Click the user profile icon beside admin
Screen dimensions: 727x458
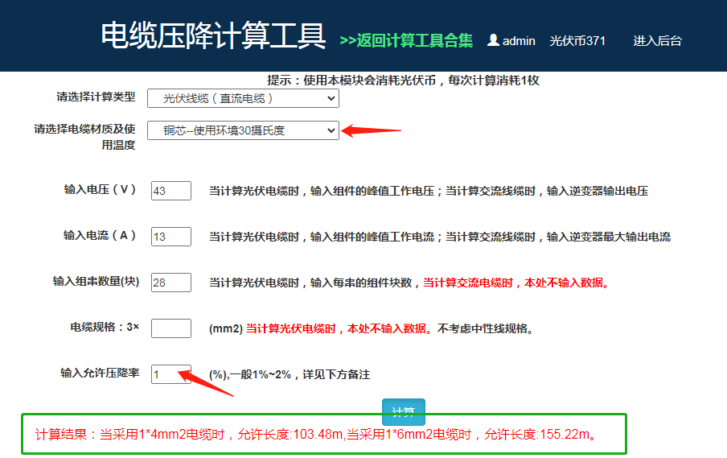tap(493, 40)
